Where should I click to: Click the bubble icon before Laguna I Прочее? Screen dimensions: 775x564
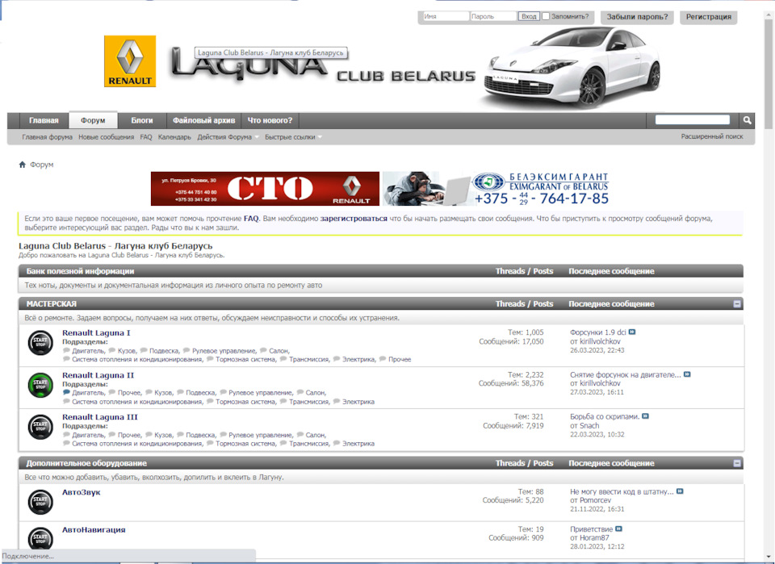pos(383,359)
